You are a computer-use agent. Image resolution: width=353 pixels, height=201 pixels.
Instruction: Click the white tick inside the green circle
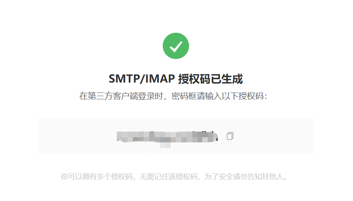click(176, 47)
